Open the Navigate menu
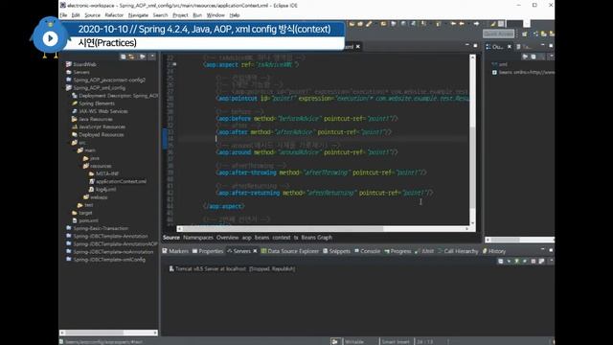Viewport: 613px width, 345px height. (x=138, y=15)
